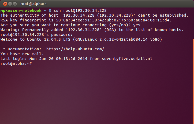194x124 pixels.
Task: Click the typed 'yes' answer
Action: tap(137, 25)
